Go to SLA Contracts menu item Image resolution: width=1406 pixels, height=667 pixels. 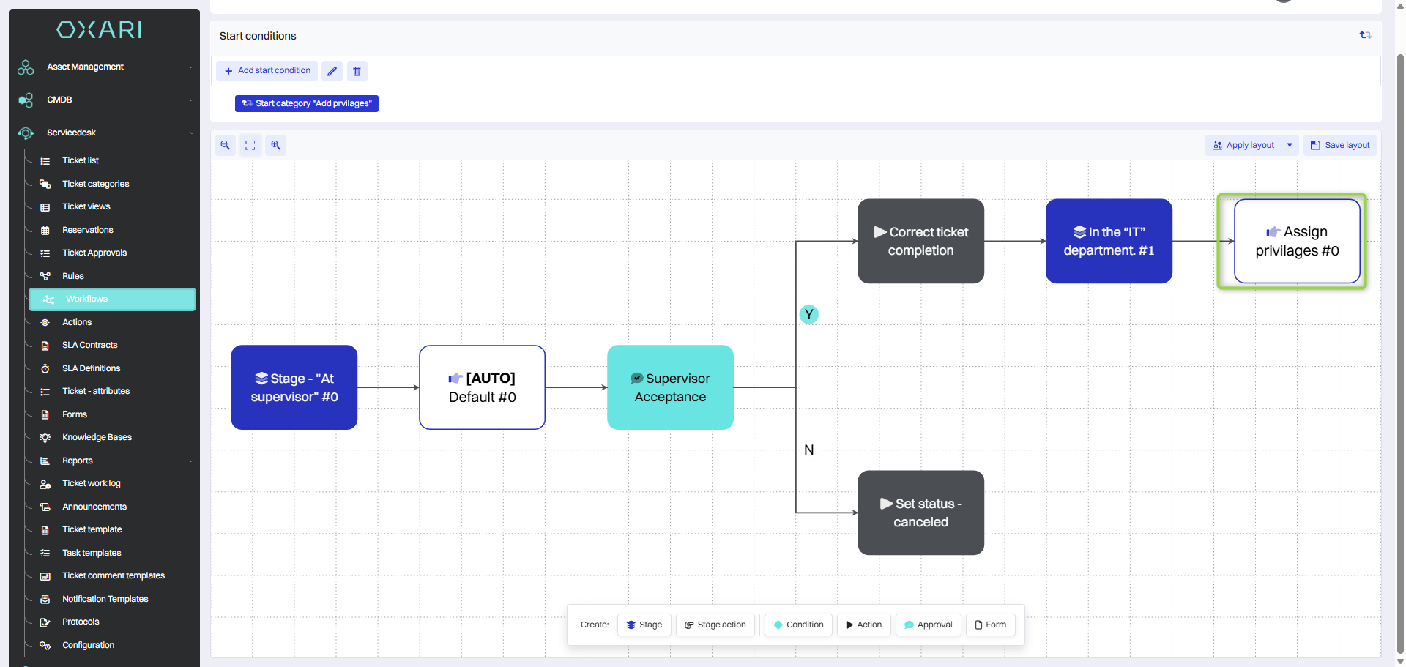[x=89, y=345]
